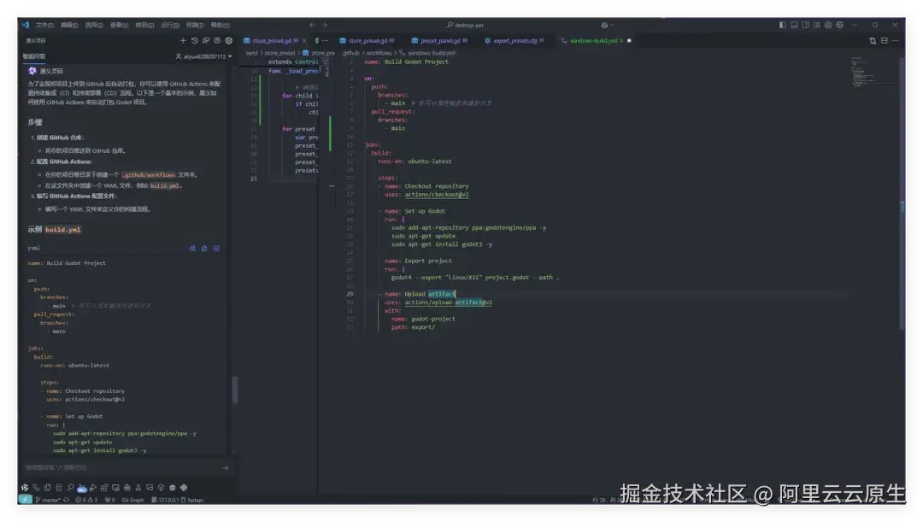923x522 pixels.
Task: Click the new-file icon on yaml code block
Action: 216,249
